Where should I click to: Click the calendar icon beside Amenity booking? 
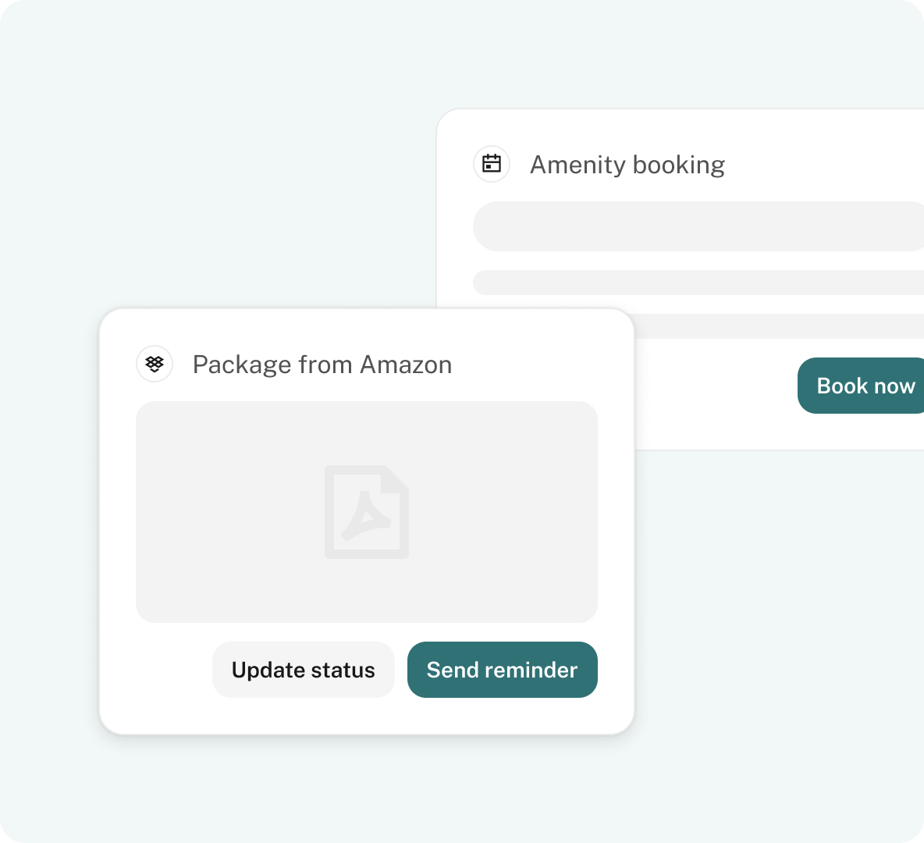pyautogui.click(x=492, y=164)
